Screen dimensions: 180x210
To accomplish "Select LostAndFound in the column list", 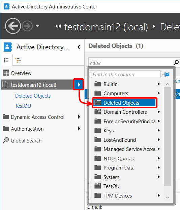I will (x=120, y=140).
